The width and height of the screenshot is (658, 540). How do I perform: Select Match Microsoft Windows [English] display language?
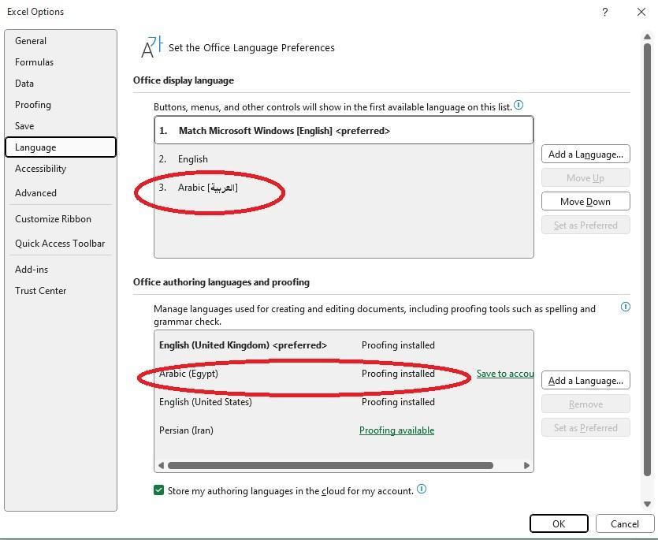(344, 130)
